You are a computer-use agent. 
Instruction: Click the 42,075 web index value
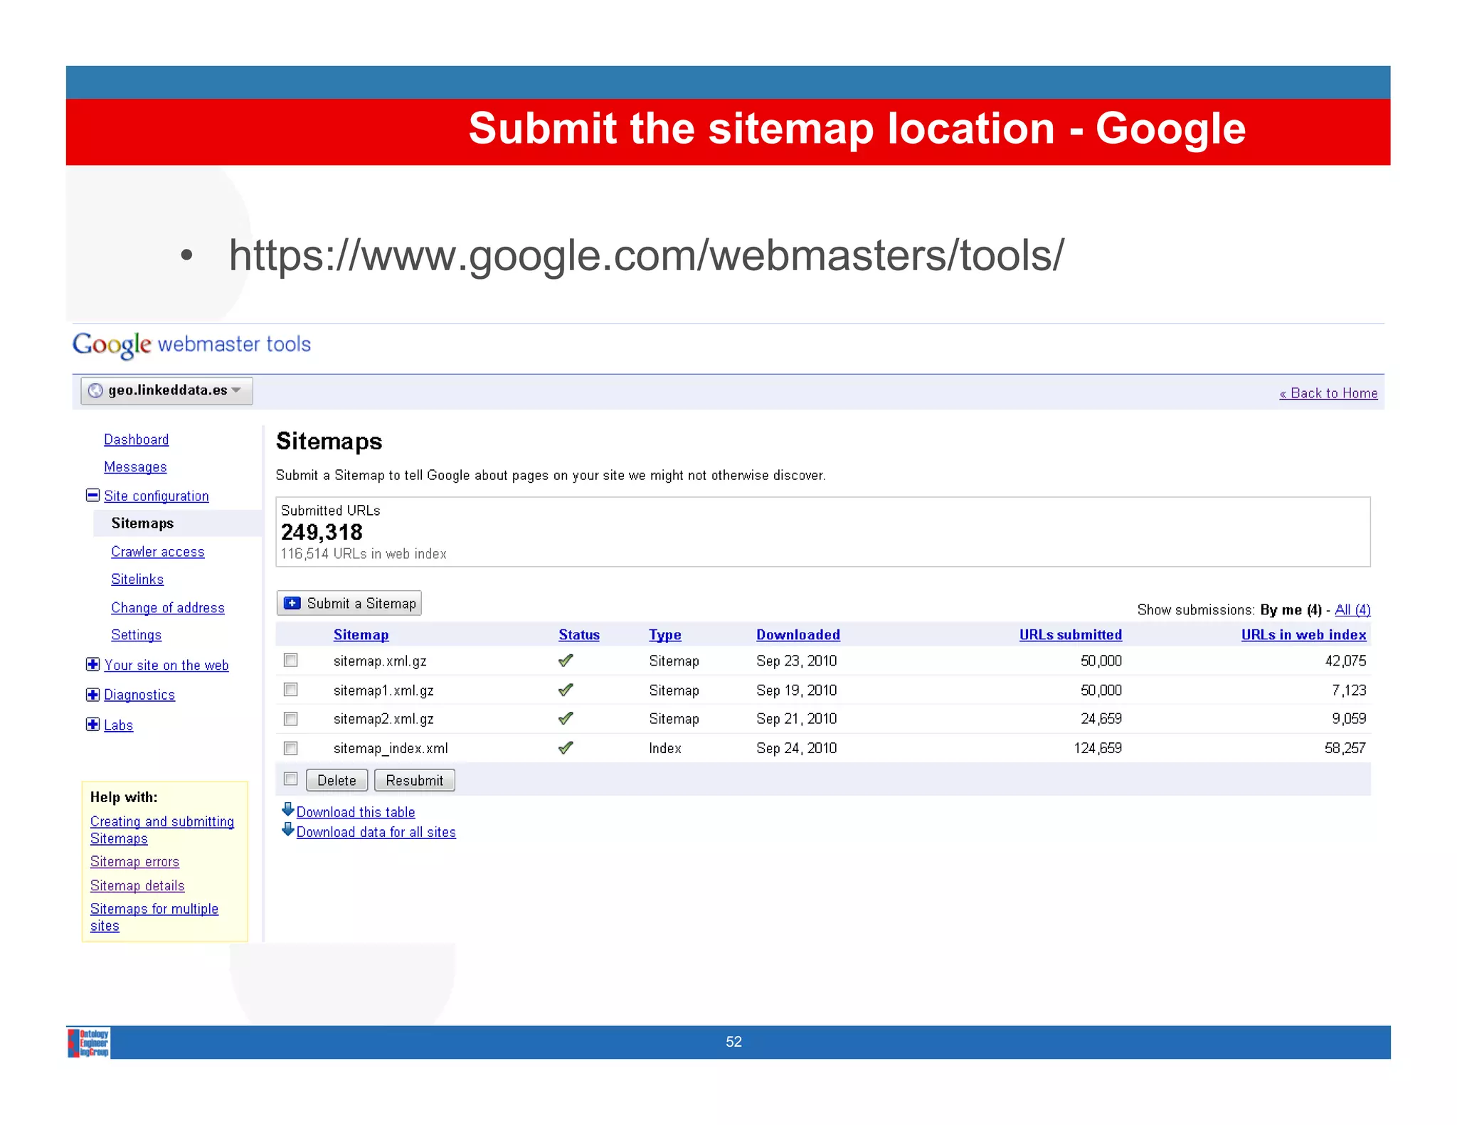(x=1345, y=661)
